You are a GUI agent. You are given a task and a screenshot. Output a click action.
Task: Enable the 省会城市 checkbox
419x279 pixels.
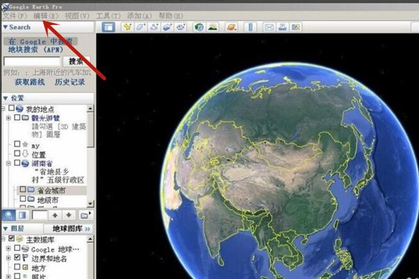(x=23, y=190)
